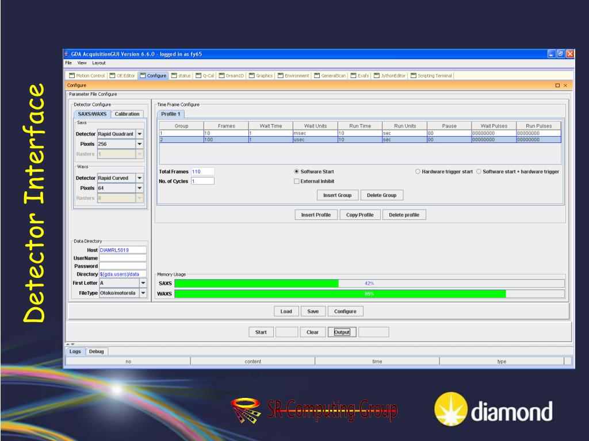Click the WAXS memory usage bar
The width and height of the screenshot is (589, 441).
click(369, 294)
